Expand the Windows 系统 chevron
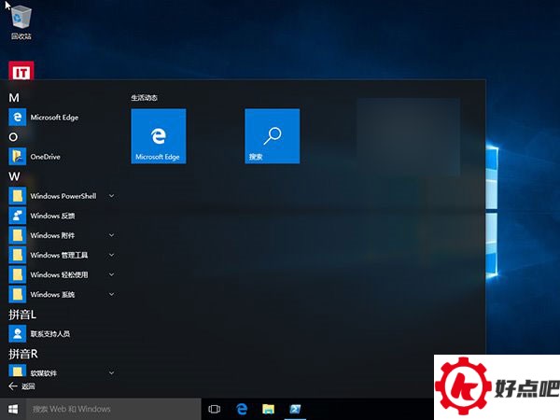This screenshot has width=560, height=420. pos(111,294)
